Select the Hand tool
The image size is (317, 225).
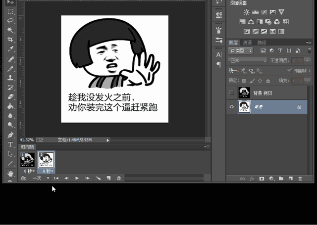(x=10, y=173)
